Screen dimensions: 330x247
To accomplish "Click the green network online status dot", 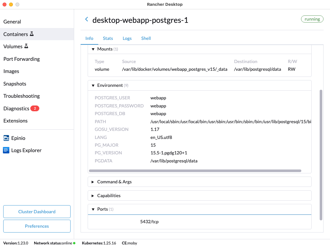I will click(74, 243).
